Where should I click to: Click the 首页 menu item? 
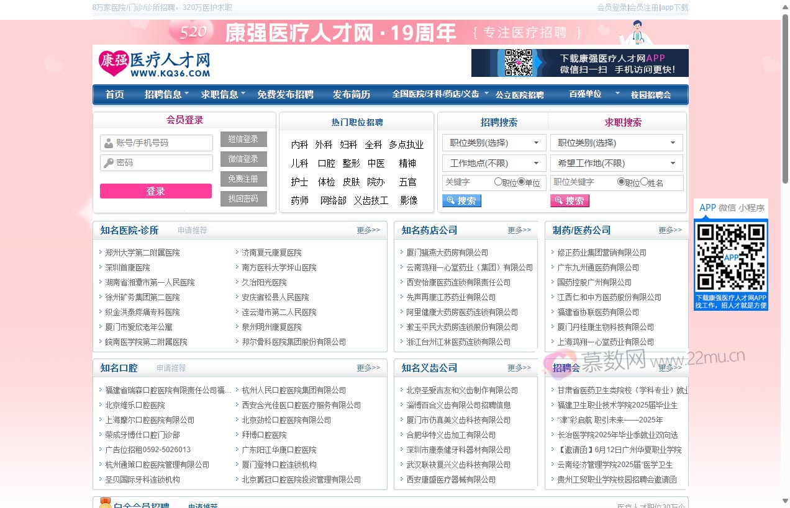pos(114,94)
